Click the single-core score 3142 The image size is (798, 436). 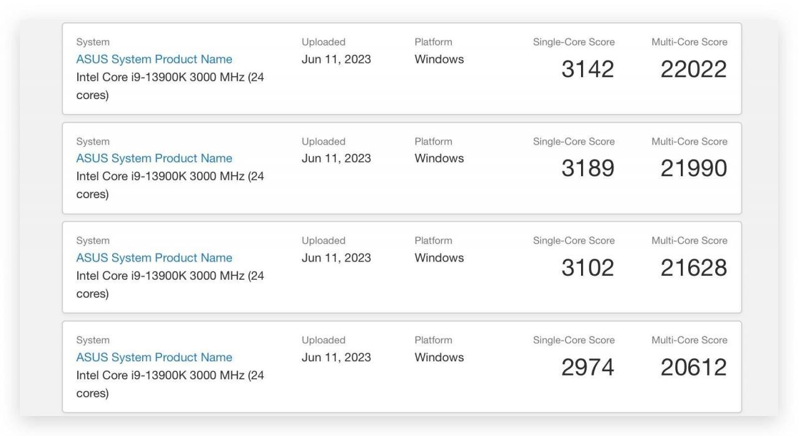pos(588,70)
